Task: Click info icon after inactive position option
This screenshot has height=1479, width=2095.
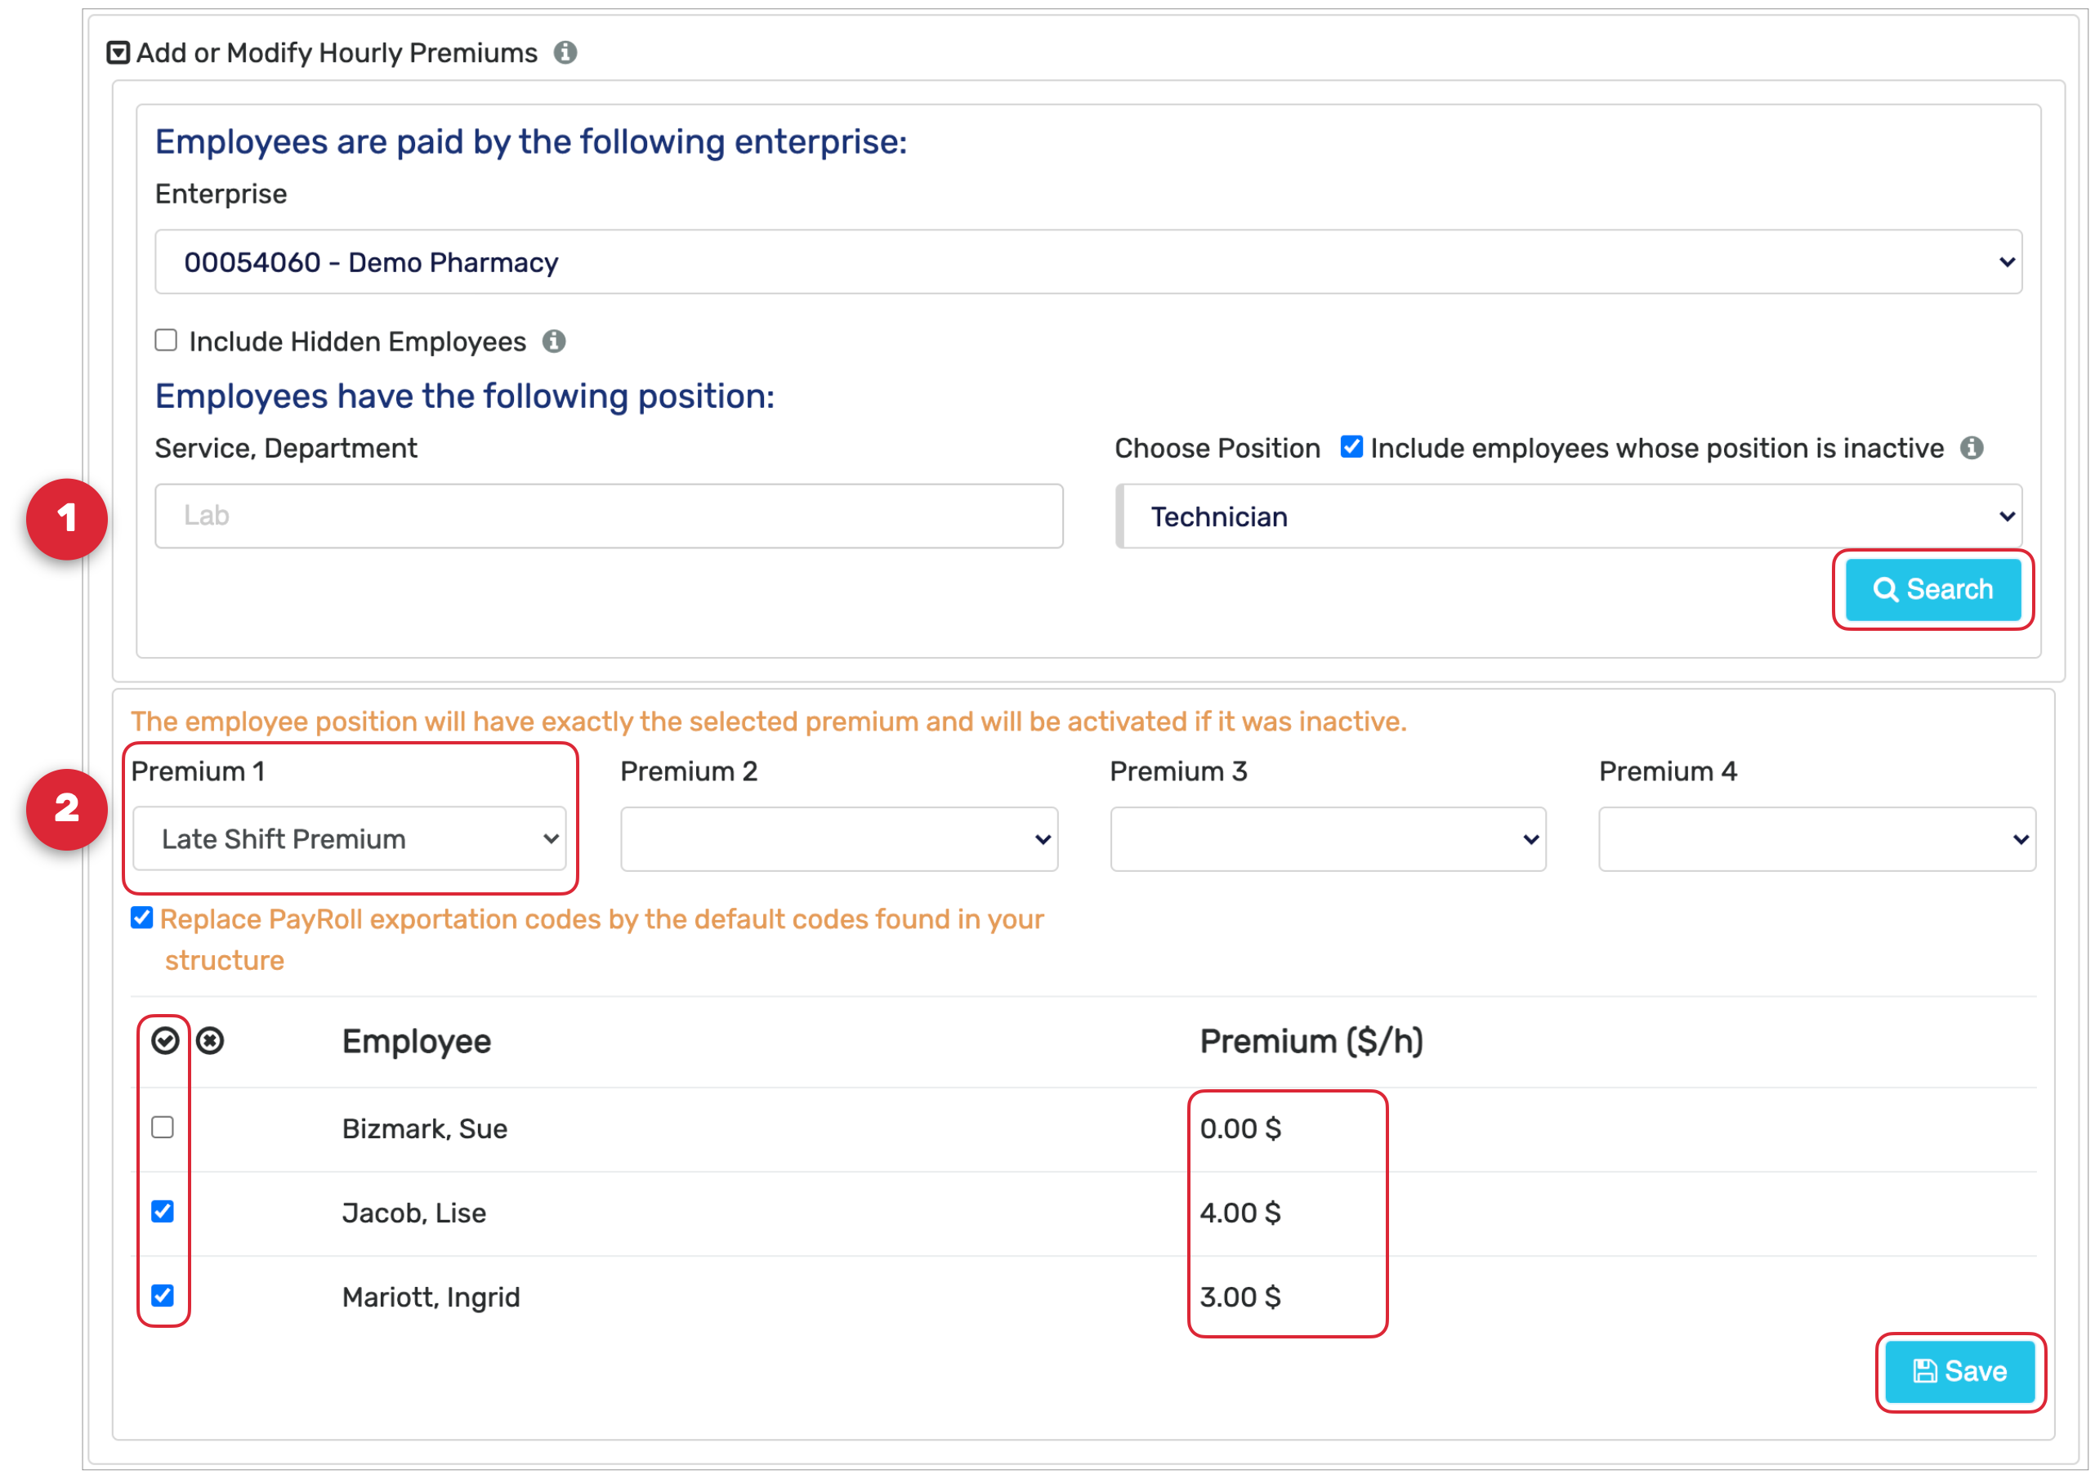Action: [1972, 448]
